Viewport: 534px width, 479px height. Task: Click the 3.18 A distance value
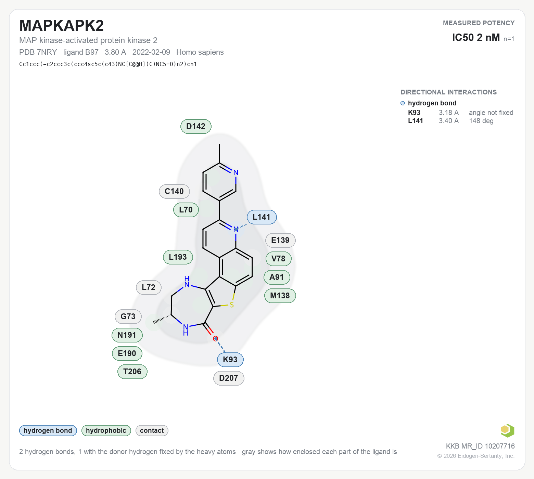tap(449, 113)
